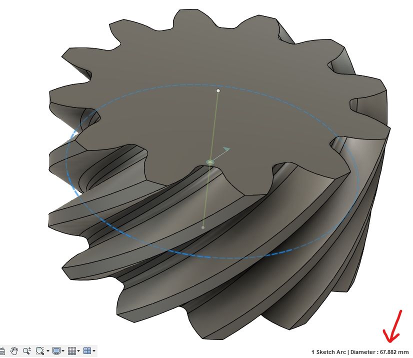Image resolution: width=413 pixels, height=358 pixels.
Task: Click the sketch center point at origin
Action: 210,162
